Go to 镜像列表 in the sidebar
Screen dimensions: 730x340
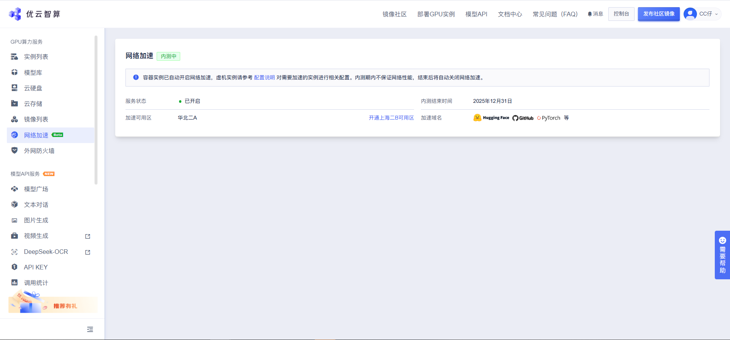(36, 119)
